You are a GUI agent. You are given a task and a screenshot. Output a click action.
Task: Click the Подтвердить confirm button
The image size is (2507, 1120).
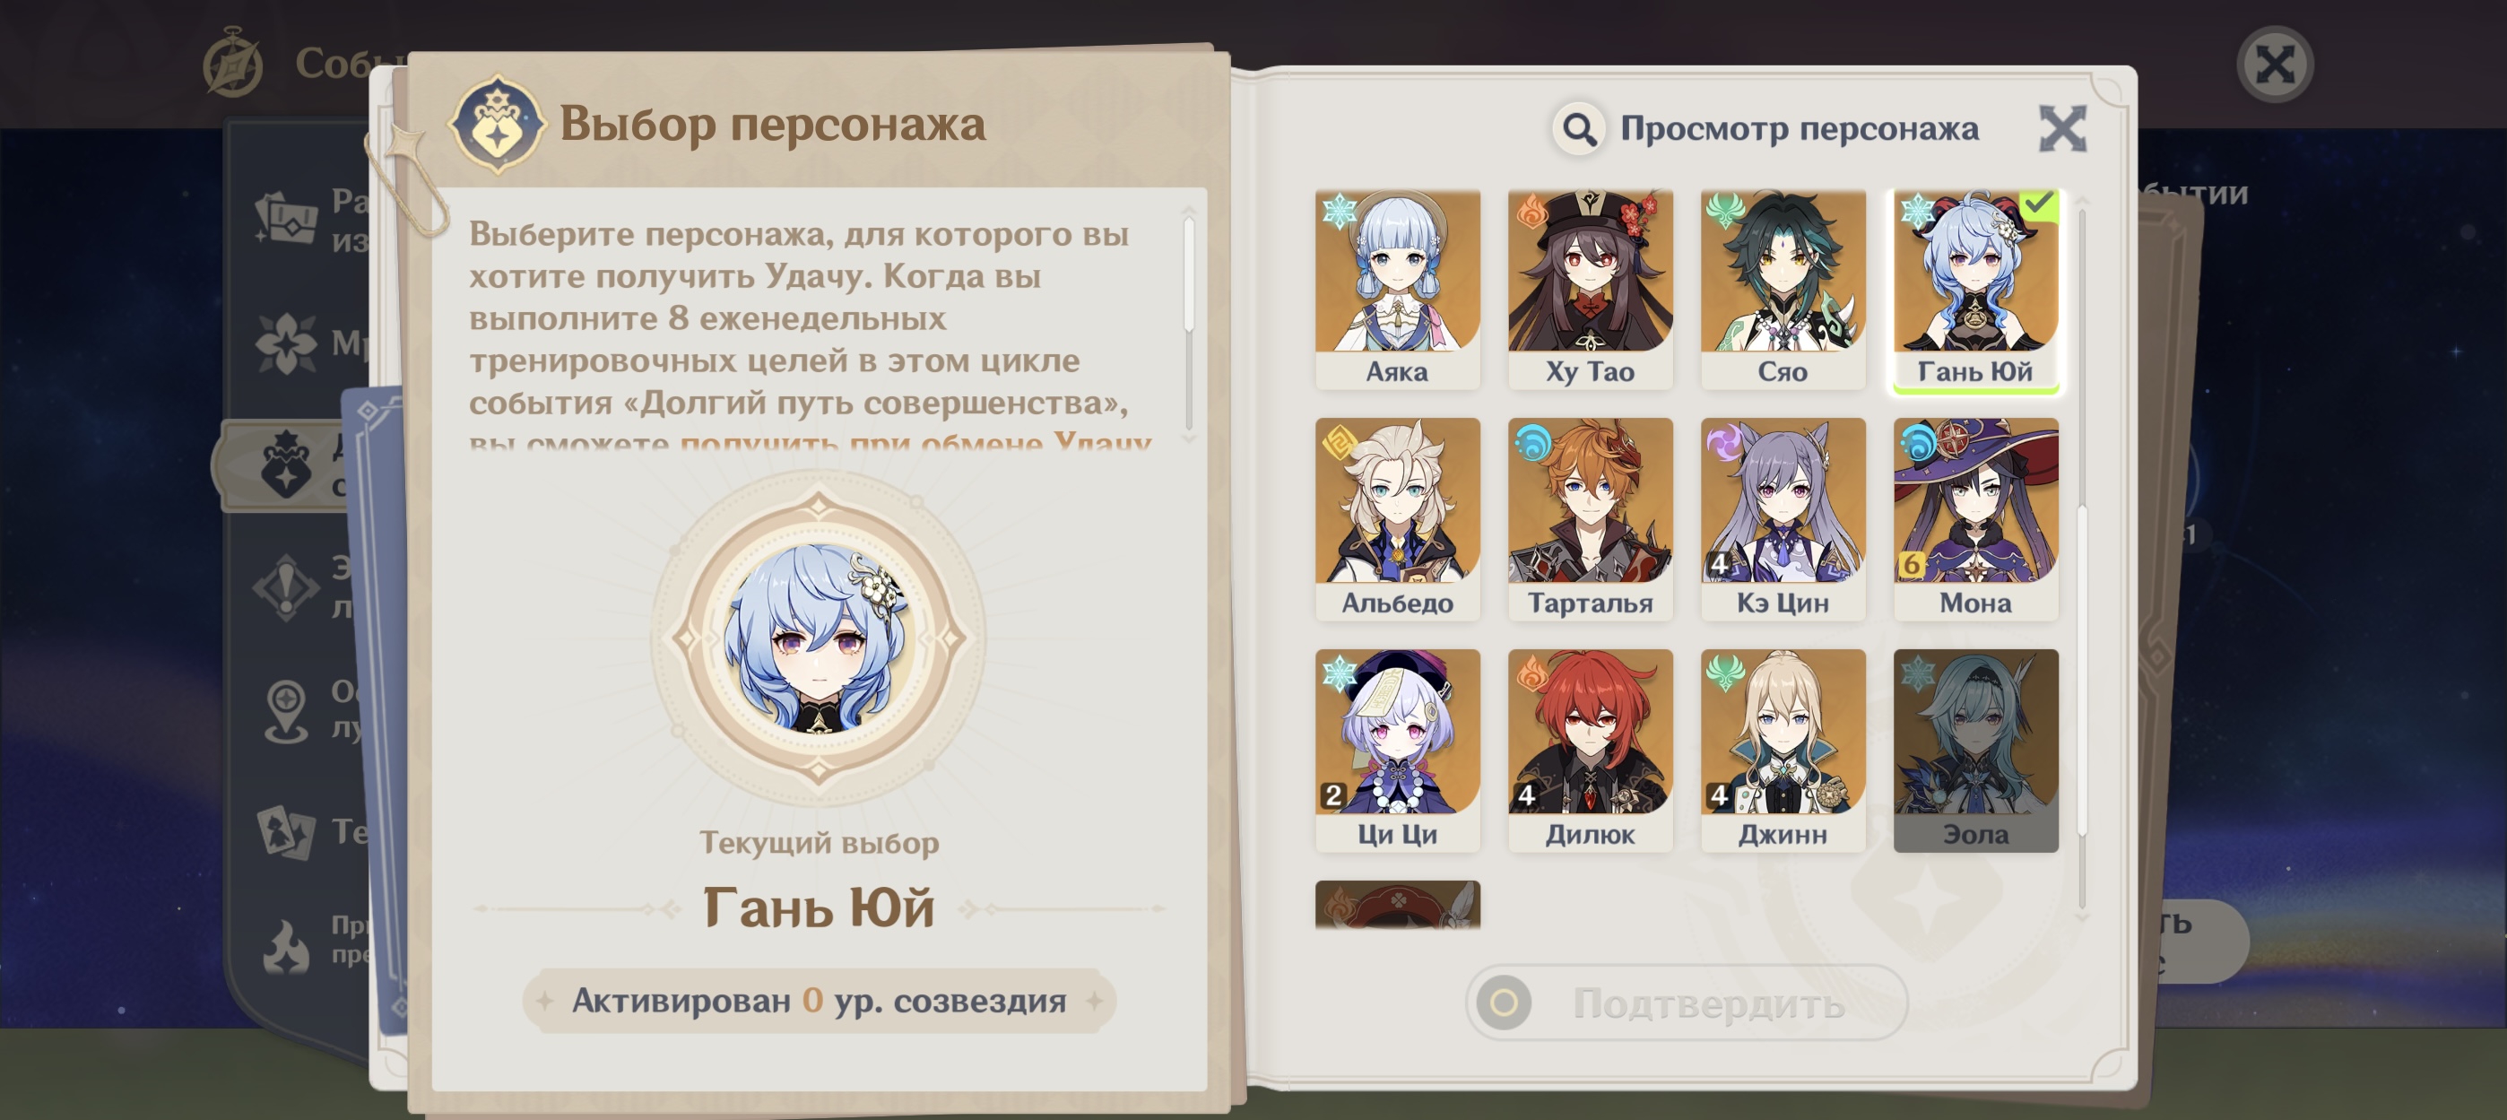tap(1687, 1003)
